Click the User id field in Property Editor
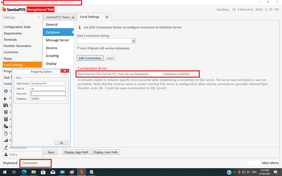The height and width of the screenshot is (176, 282). (48, 89)
